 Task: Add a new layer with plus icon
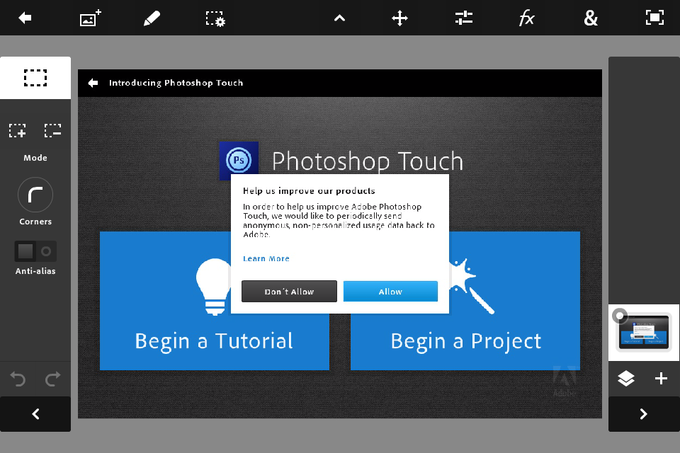click(x=661, y=379)
